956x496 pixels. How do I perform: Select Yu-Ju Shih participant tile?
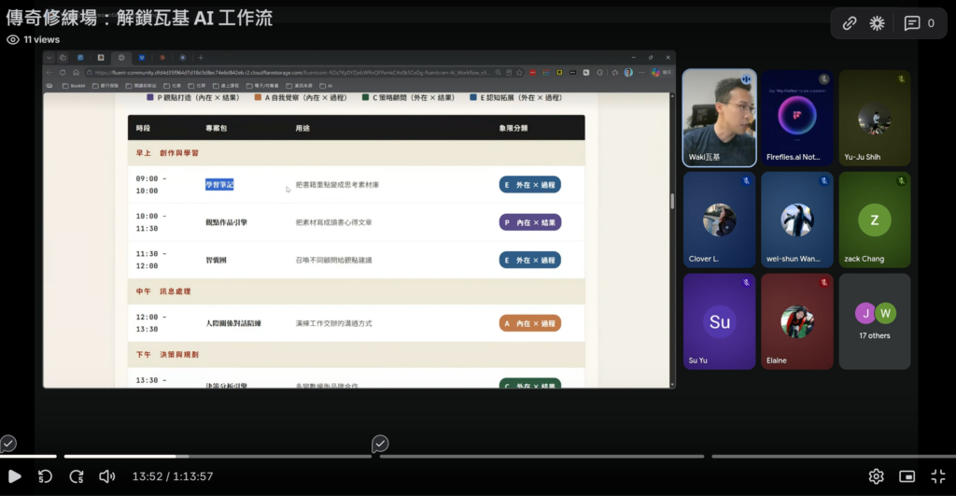click(x=874, y=117)
